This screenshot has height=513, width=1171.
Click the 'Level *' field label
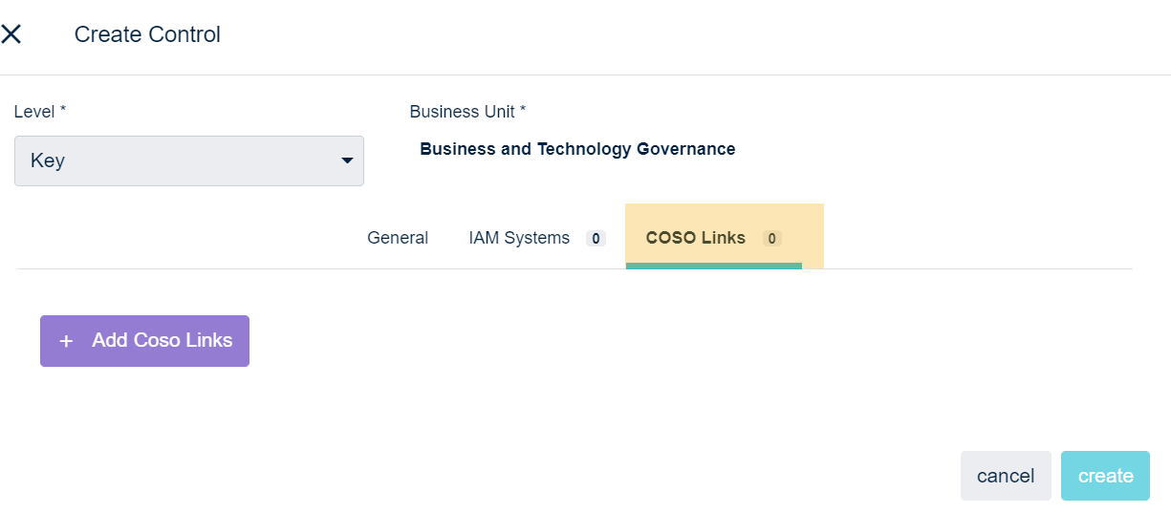40,112
